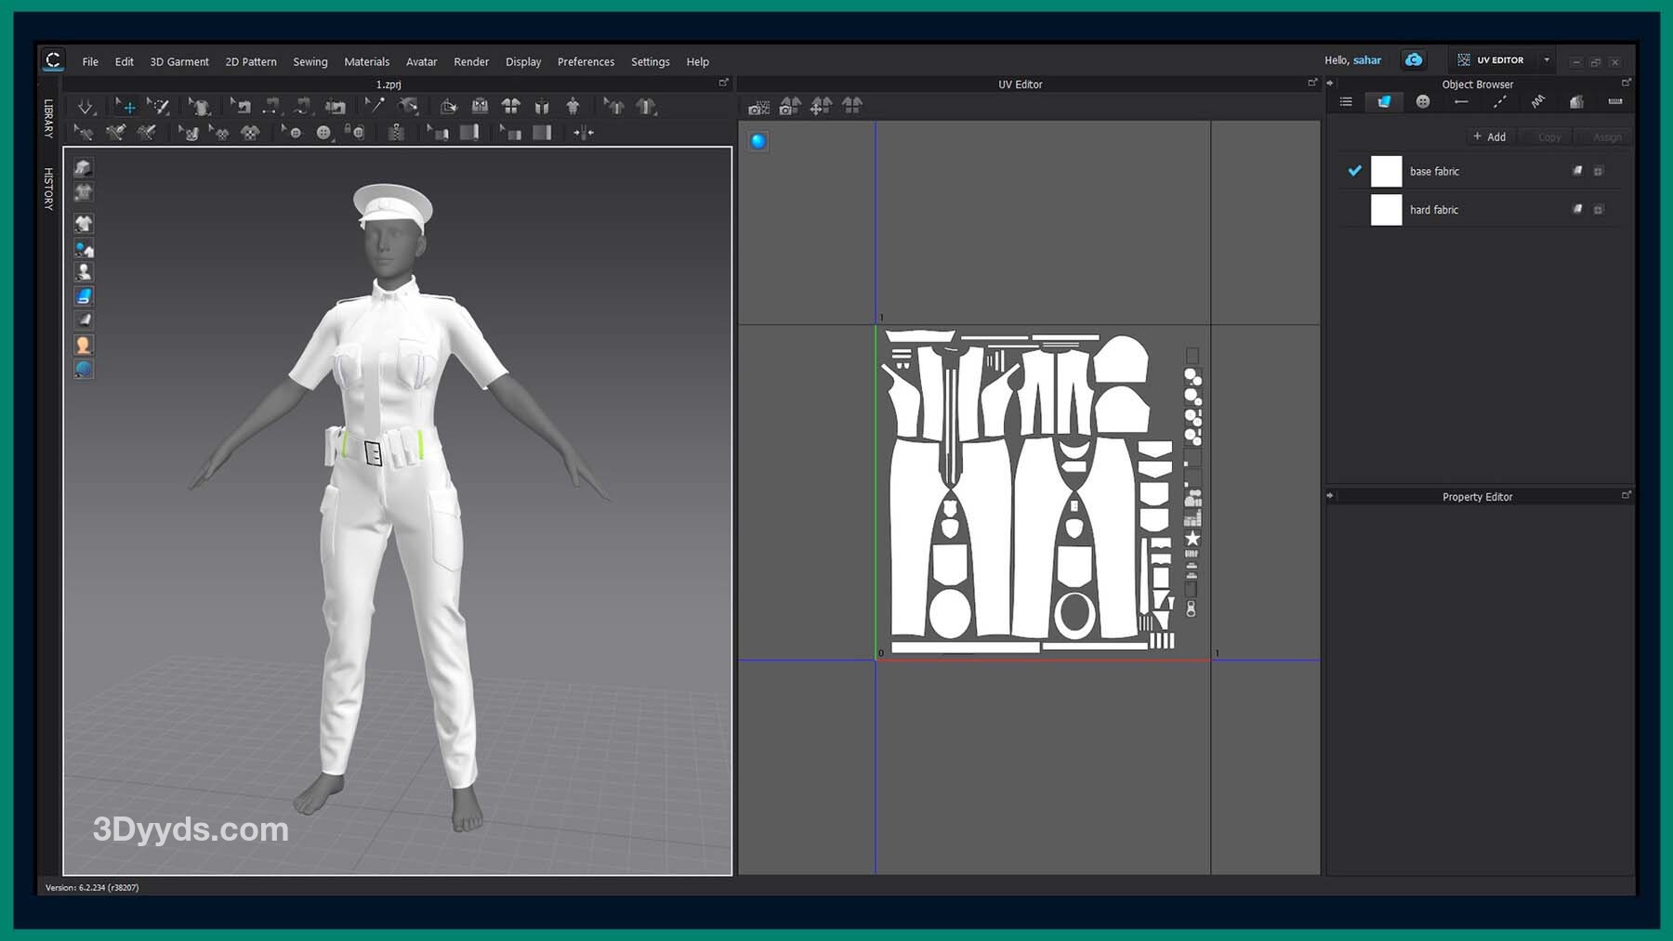The width and height of the screenshot is (1673, 941).
Task: Click the hard fabric white color swatch
Action: [x=1386, y=210]
